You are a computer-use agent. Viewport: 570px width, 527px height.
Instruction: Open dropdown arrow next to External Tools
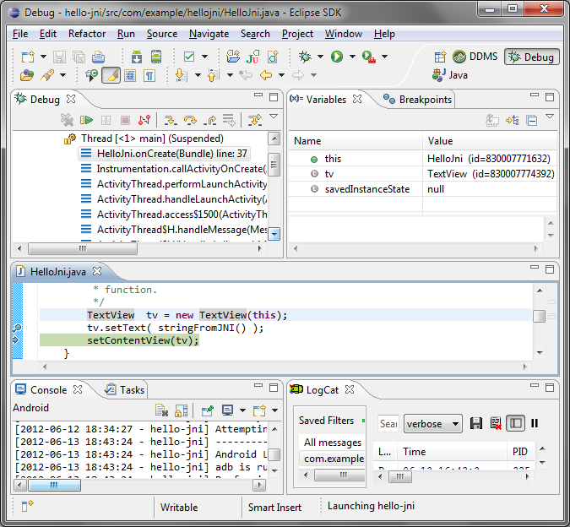tap(384, 57)
